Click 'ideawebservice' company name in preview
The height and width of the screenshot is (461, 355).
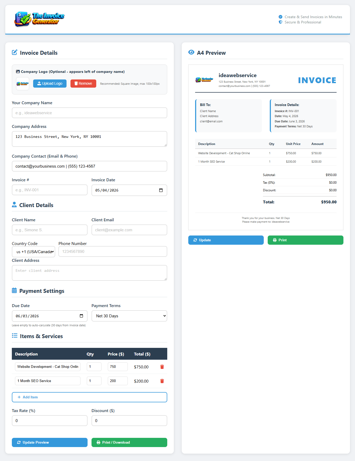pyautogui.click(x=237, y=75)
